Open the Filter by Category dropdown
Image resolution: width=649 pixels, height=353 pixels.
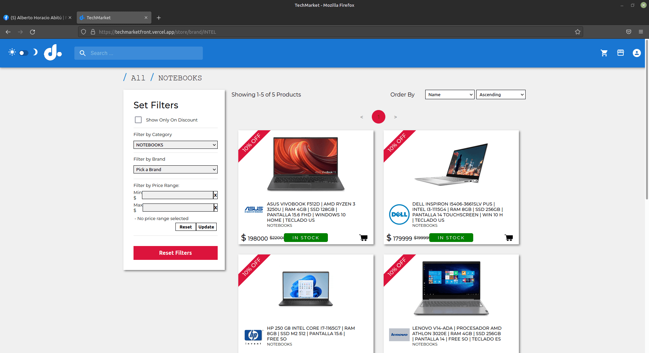click(175, 145)
